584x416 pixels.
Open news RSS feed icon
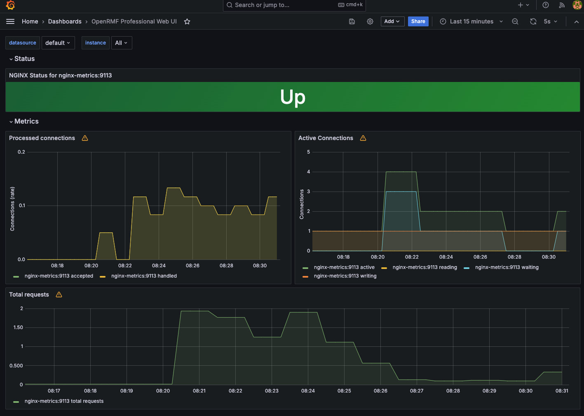(562, 5)
